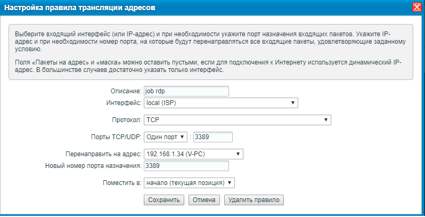Click the help paragraph starting 'Поля «Пакеты на адрес»'
Screen dimensions: 425x217
tap(208, 66)
